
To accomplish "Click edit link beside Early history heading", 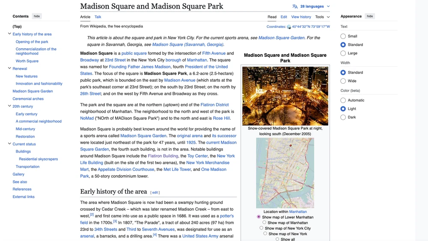I will [155, 193].
